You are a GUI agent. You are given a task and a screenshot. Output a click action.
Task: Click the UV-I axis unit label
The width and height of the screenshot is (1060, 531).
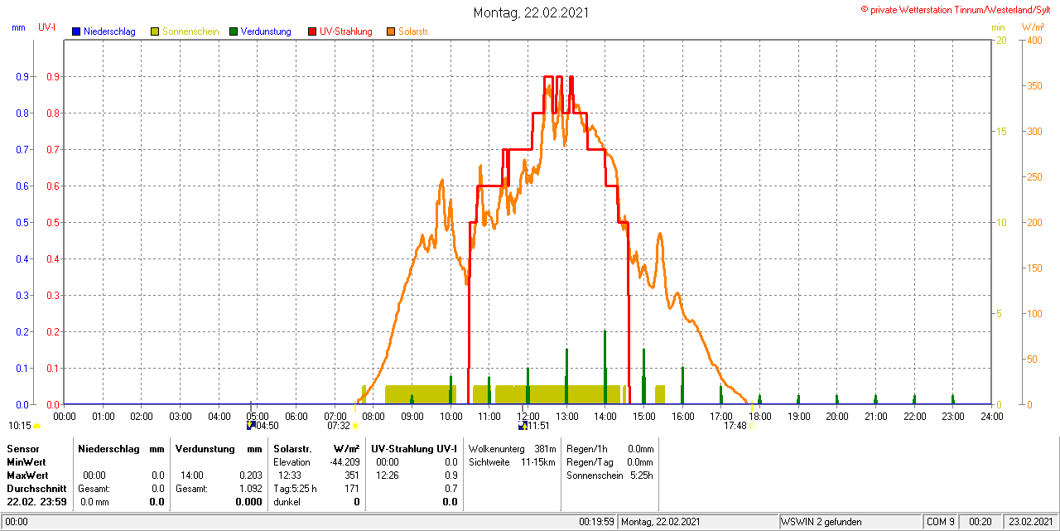(x=47, y=27)
